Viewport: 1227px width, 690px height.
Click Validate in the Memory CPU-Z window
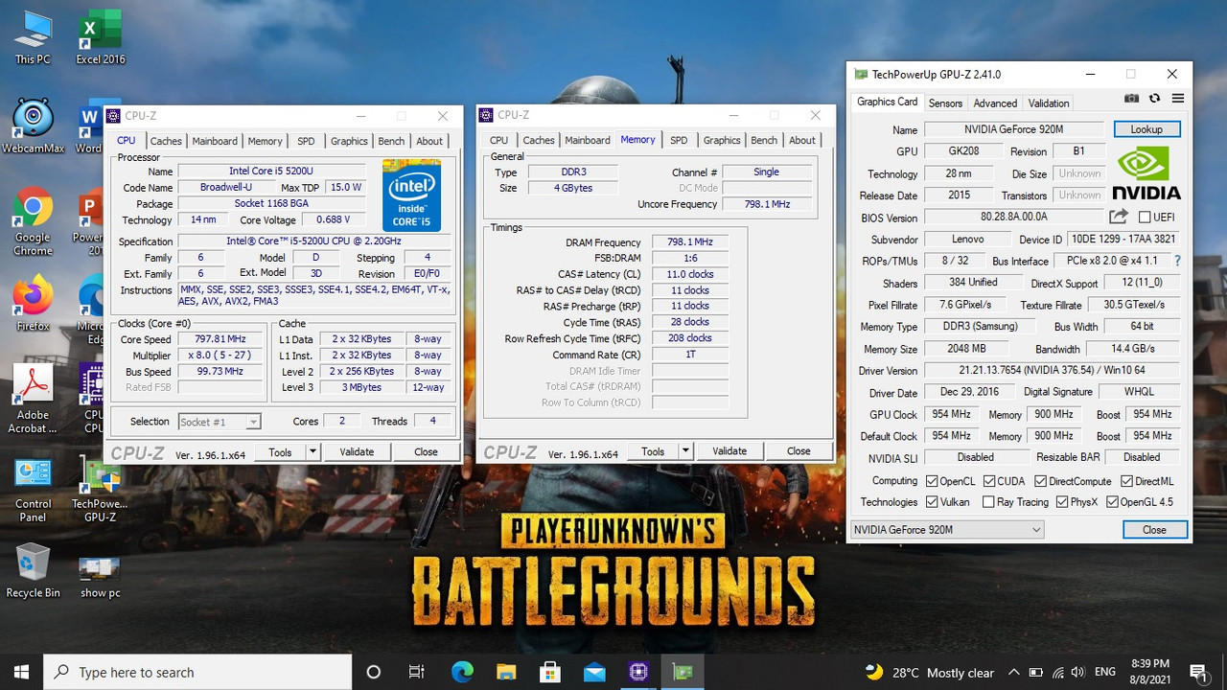tap(729, 451)
